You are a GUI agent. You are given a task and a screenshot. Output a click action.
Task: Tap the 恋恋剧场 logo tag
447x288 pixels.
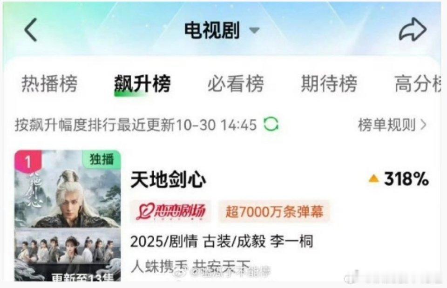coord(170,211)
